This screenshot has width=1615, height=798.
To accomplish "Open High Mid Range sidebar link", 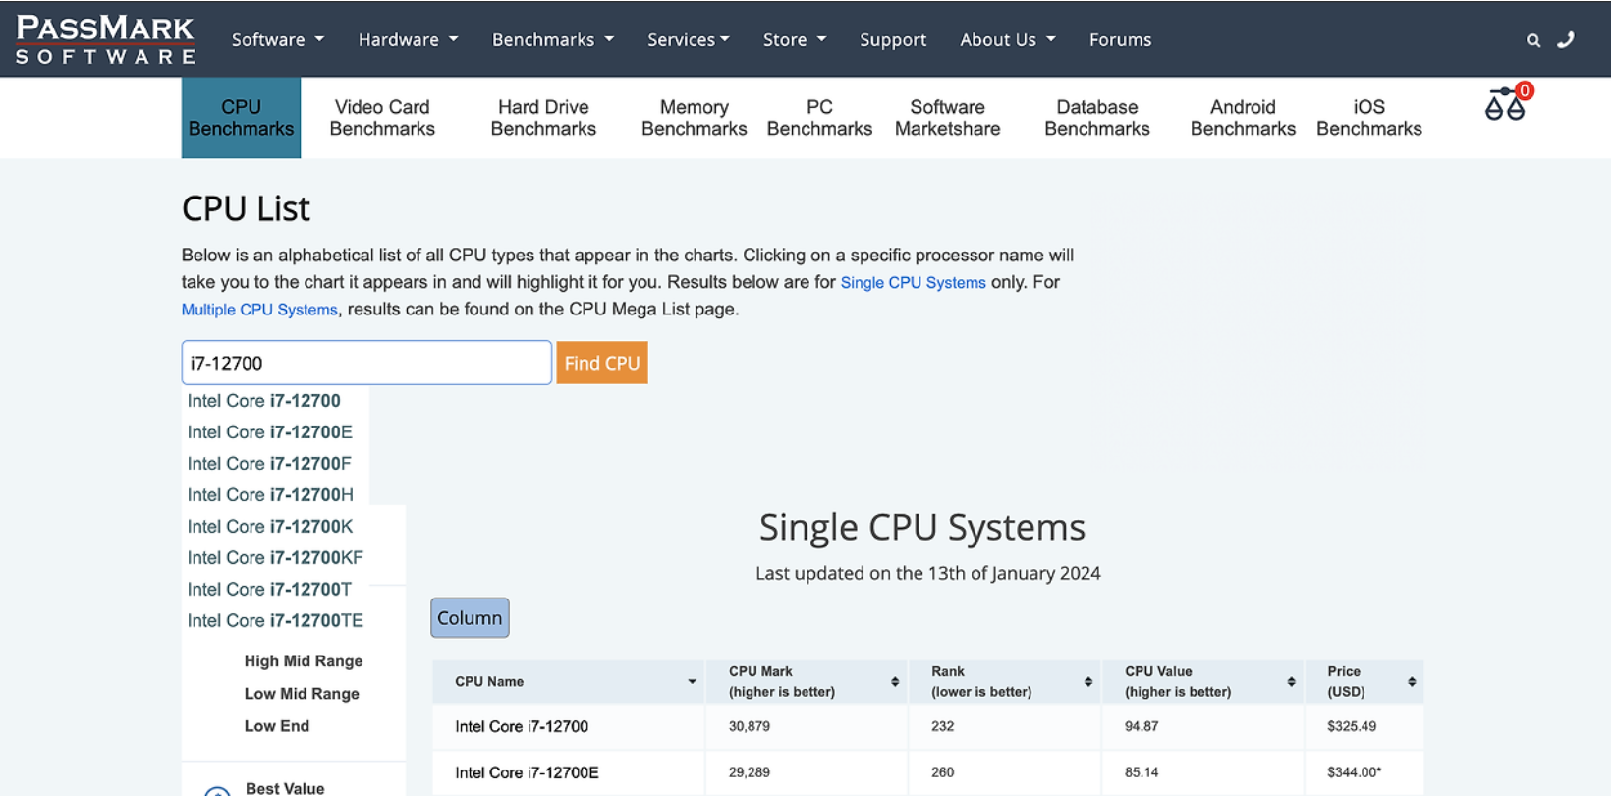I will (305, 662).
